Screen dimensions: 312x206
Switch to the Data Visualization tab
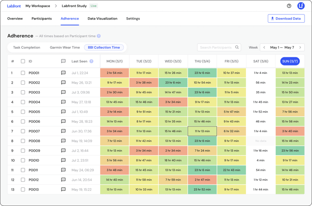[x=102, y=19]
